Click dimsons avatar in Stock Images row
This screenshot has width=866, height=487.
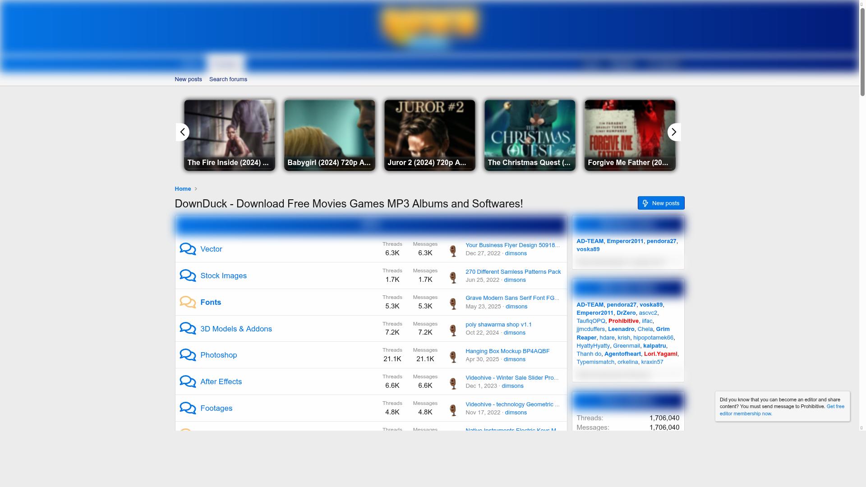(453, 277)
